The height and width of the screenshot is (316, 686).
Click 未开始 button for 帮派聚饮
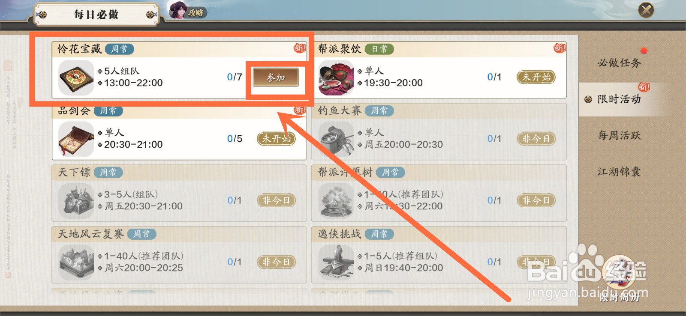[536, 77]
